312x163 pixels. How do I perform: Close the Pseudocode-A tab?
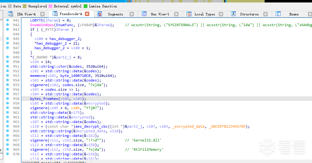click(x=87, y=14)
